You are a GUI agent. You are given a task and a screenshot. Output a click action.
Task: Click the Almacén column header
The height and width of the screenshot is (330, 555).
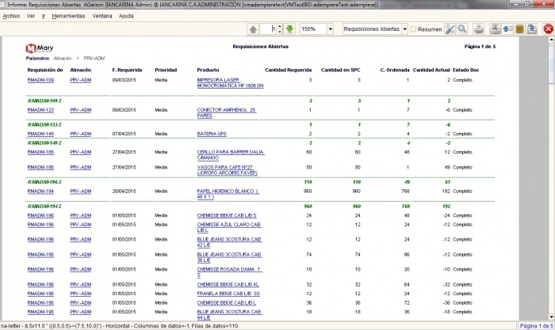tap(81, 70)
